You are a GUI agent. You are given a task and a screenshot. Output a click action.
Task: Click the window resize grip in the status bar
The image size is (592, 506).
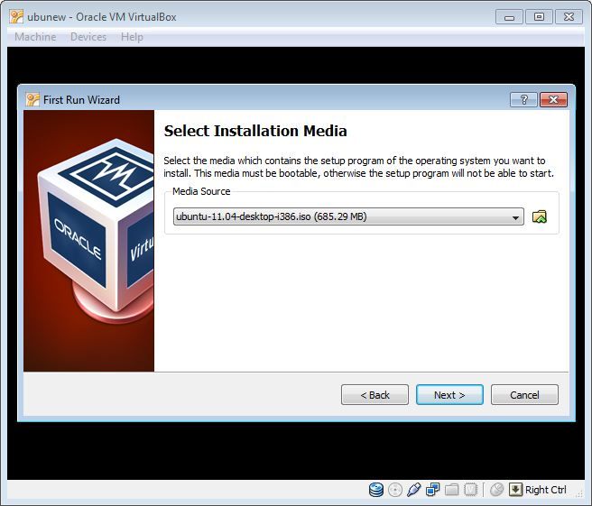(578, 493)
